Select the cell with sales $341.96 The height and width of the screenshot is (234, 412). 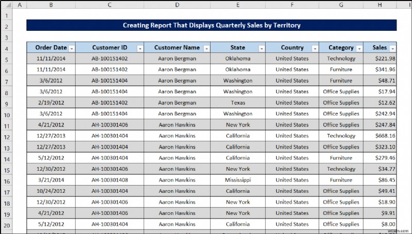tap(380, 69)
